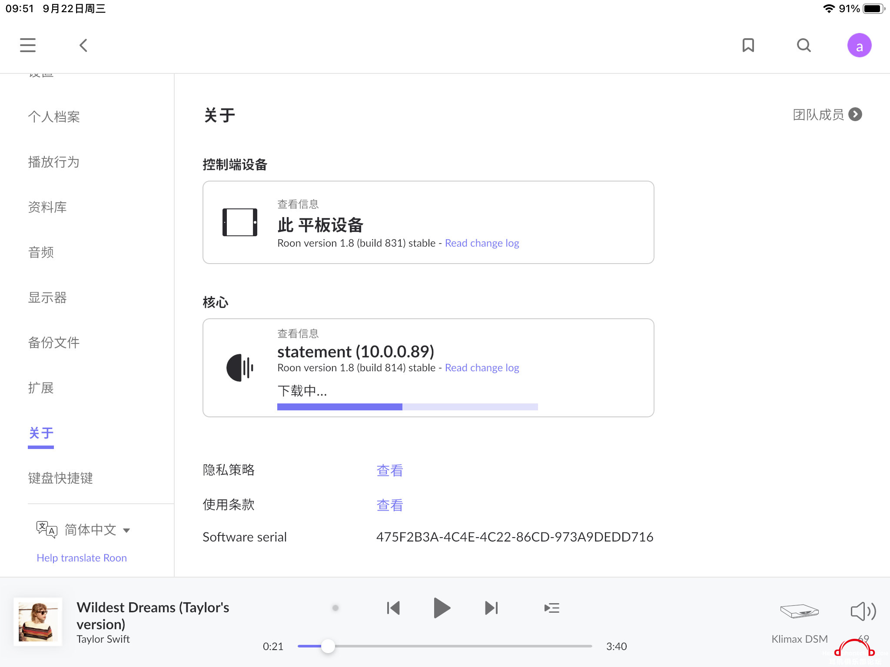Open team members arrow icon

coord(855,114)
